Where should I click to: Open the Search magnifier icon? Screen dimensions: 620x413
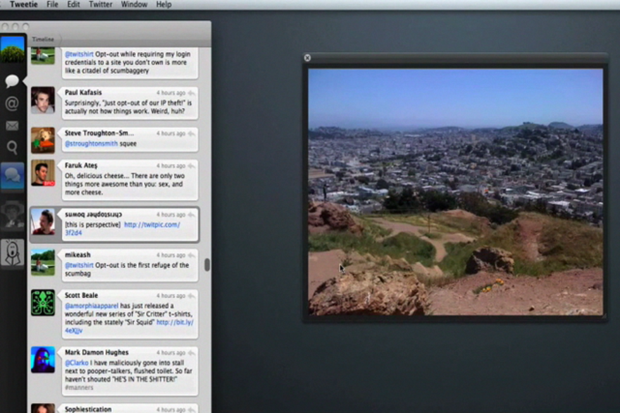12,148
